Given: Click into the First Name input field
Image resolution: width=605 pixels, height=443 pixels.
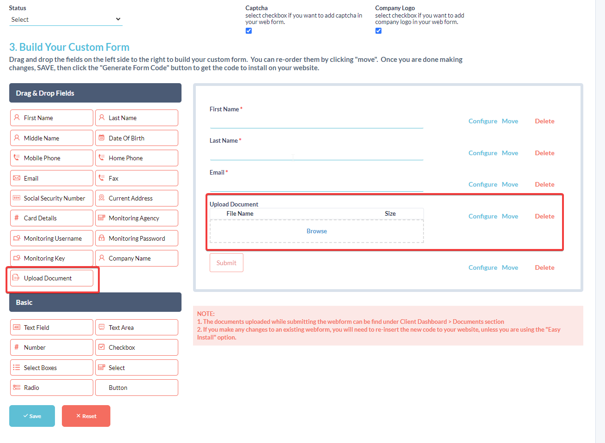Looking at the screenshot, I should [316, 122].
